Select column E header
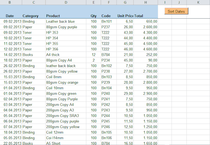The width and height of the screenshot is (210, 145). click(x=93, y=2)
